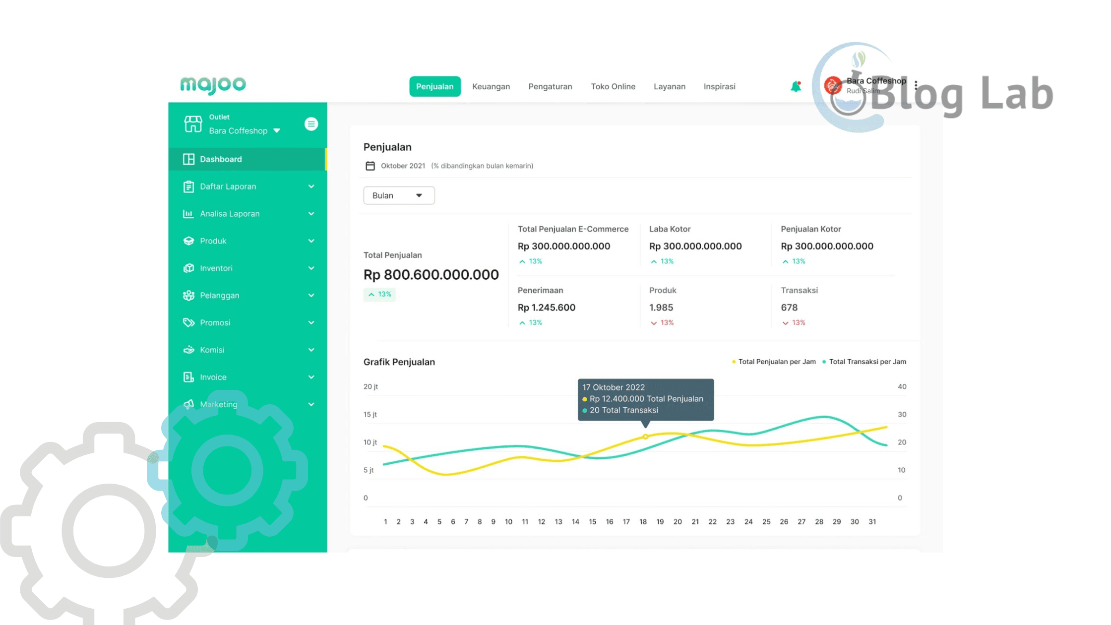Click the Penerimaan value Rp 1.245.600
1111x625 pixels.
546,308
